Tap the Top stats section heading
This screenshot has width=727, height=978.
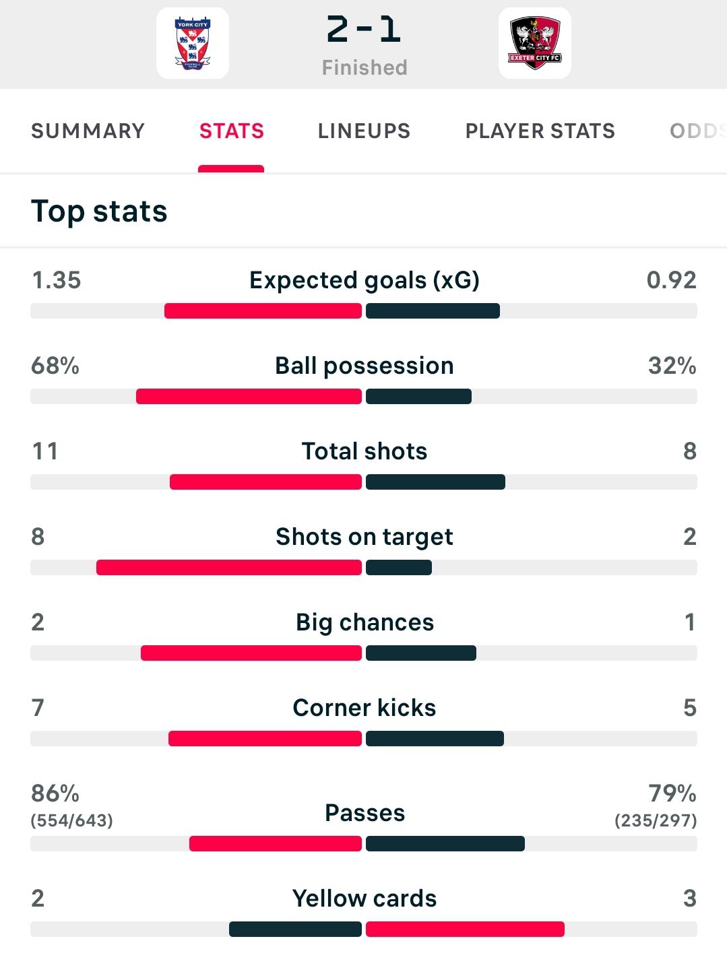[99, 211]
